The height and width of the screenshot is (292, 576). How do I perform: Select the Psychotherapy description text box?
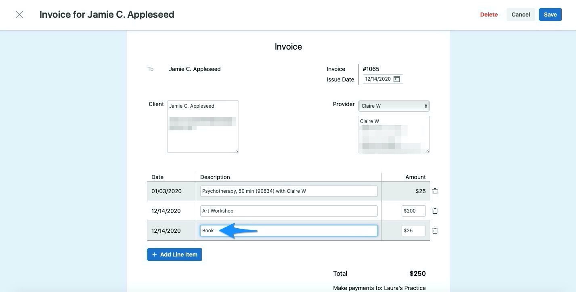[289, 191]
